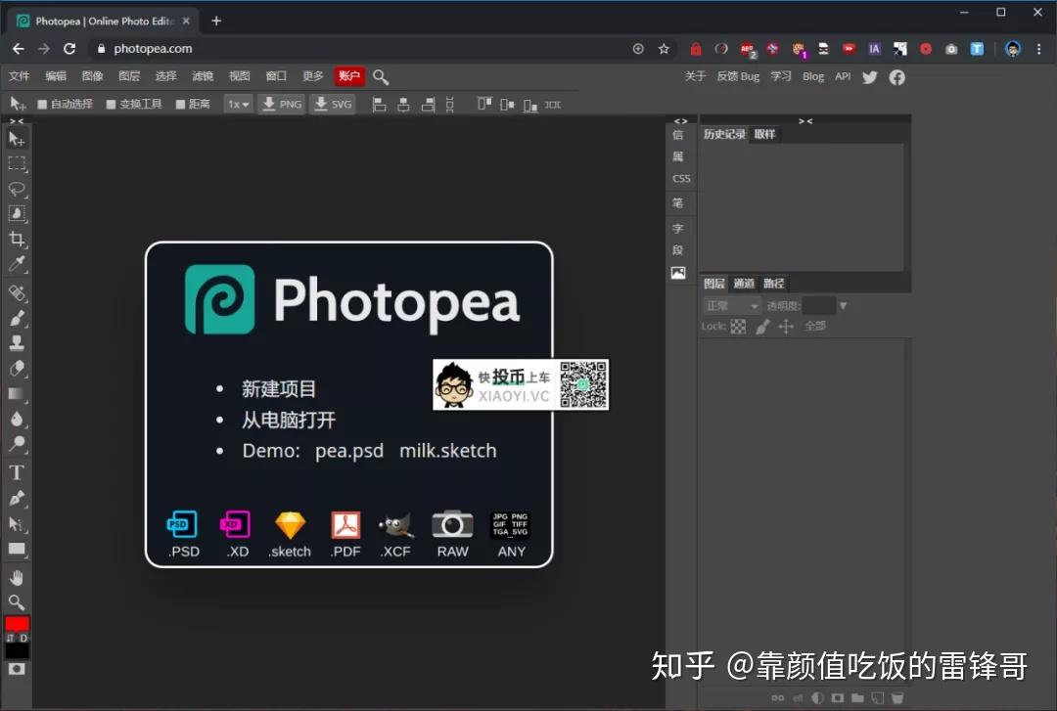Select the Spot Healing bandage tool

click(17, 293)
